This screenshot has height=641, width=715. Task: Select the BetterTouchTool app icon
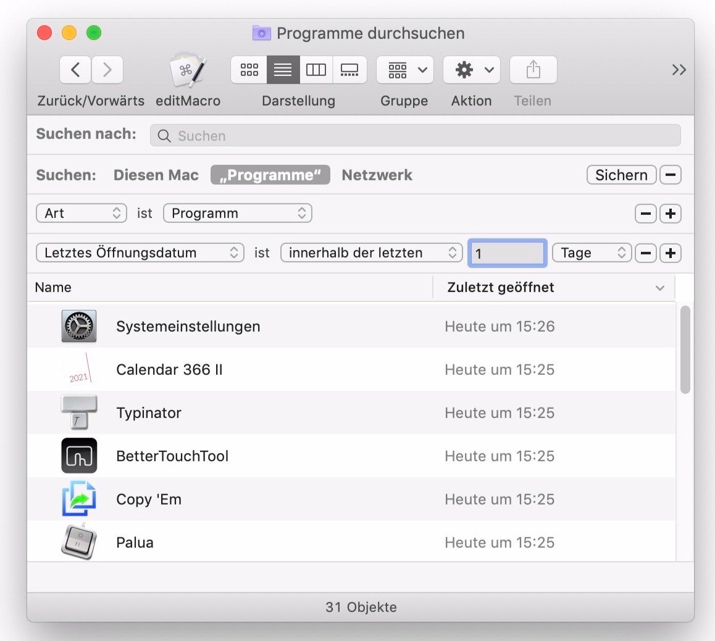coord(79,456)
